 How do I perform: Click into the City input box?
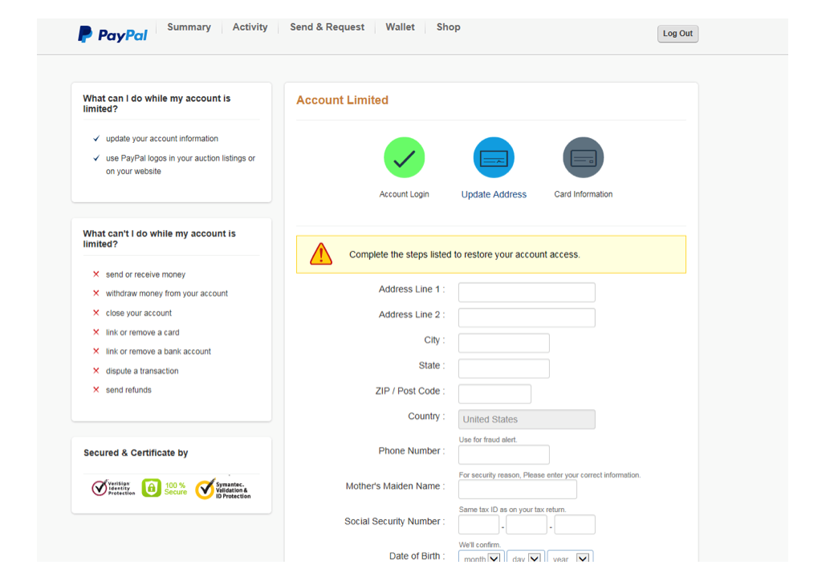click(x=503, y=343)
